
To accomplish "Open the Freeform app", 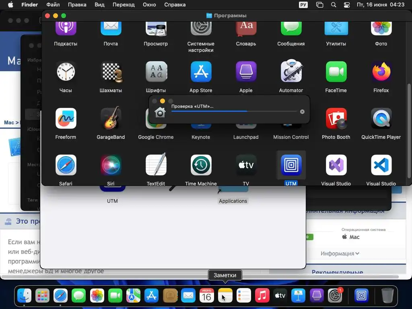I will click(66, 118).
